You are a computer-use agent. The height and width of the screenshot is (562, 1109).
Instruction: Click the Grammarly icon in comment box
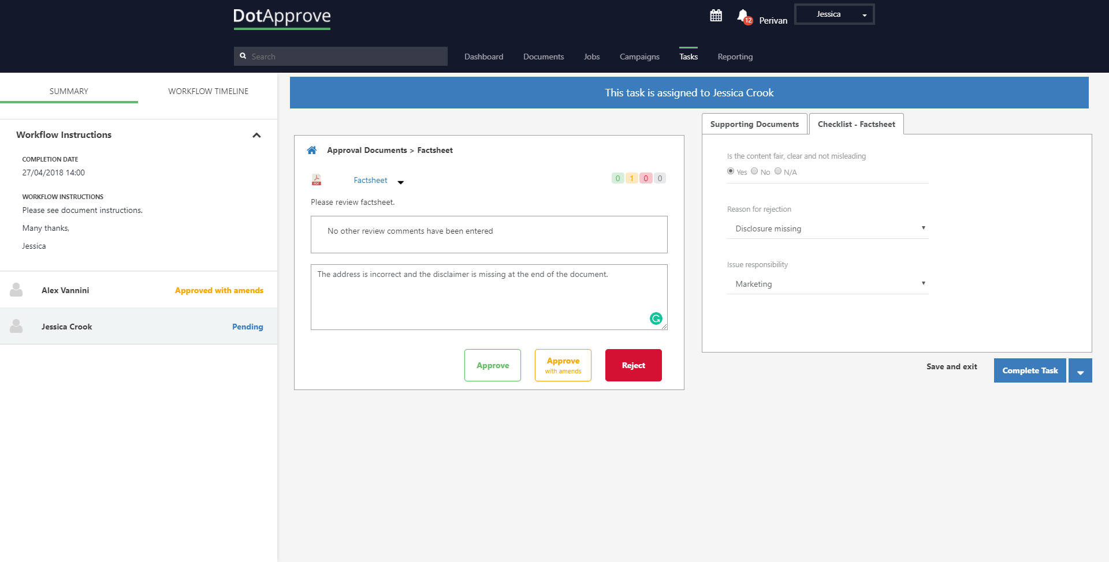coord(656,319)
